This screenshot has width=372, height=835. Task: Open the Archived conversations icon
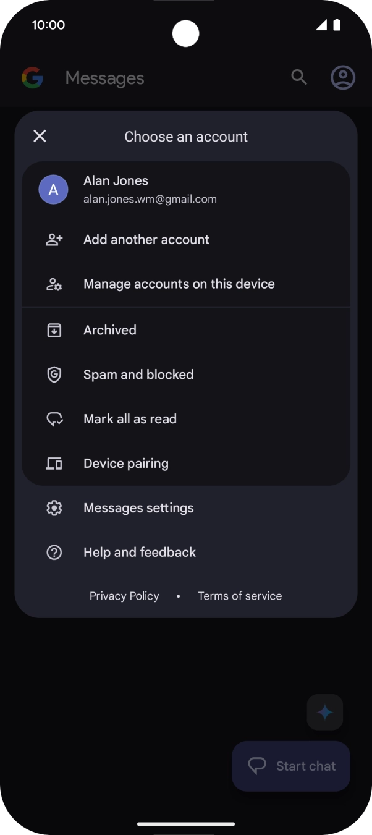coord(54,330)
